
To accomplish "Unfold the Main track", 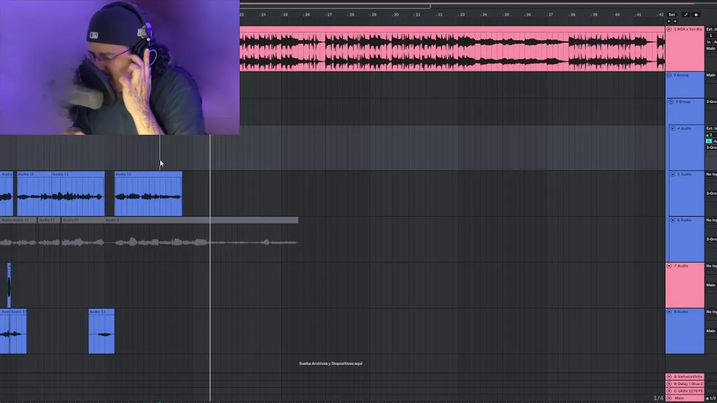I will click(x=669, y=398).
